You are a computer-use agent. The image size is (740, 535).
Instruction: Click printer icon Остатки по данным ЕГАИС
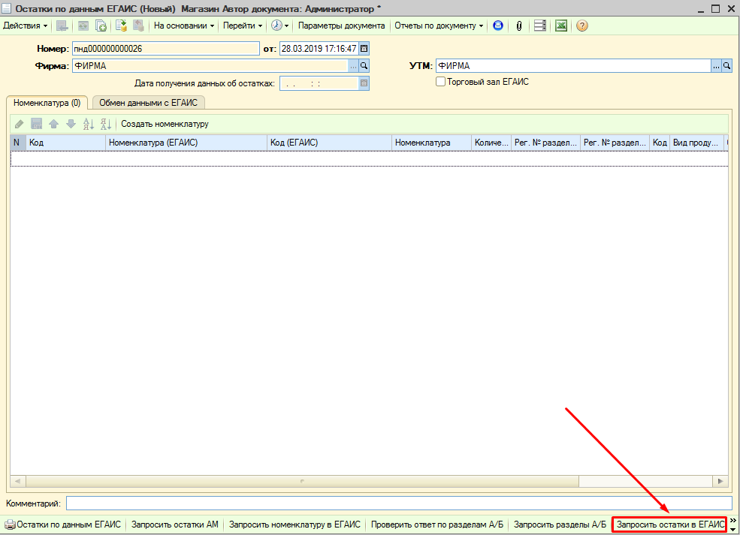[x=10, y=524]
